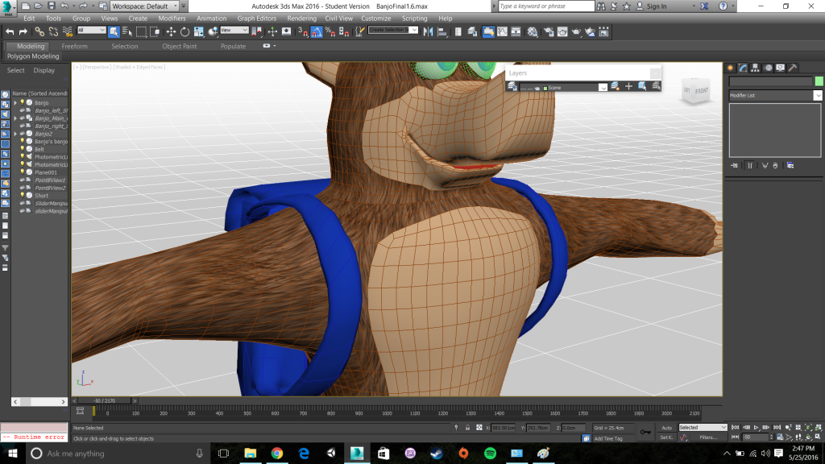Open the Modifier List dropdown
825x464 pixels.
click(x=817, y=95)
